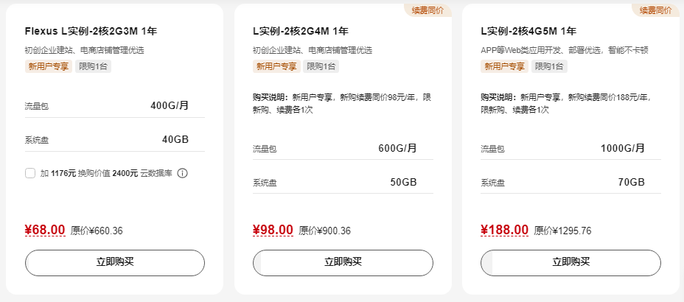This screenshot has height=302, width=684.
Task: Click the 购买说明 note mentioning 98元/年
Action: (x=341, y=103)
